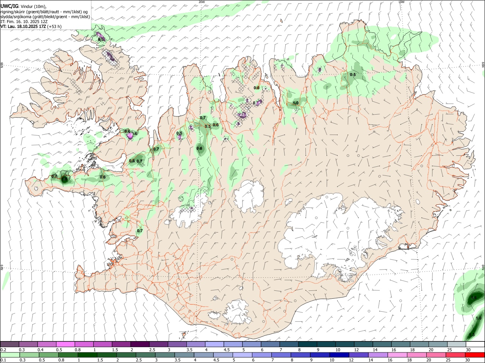Pick the darkest green lower swatch between 1 and 1.5
The width and height of the screenshot is (485, 363).
88,355
